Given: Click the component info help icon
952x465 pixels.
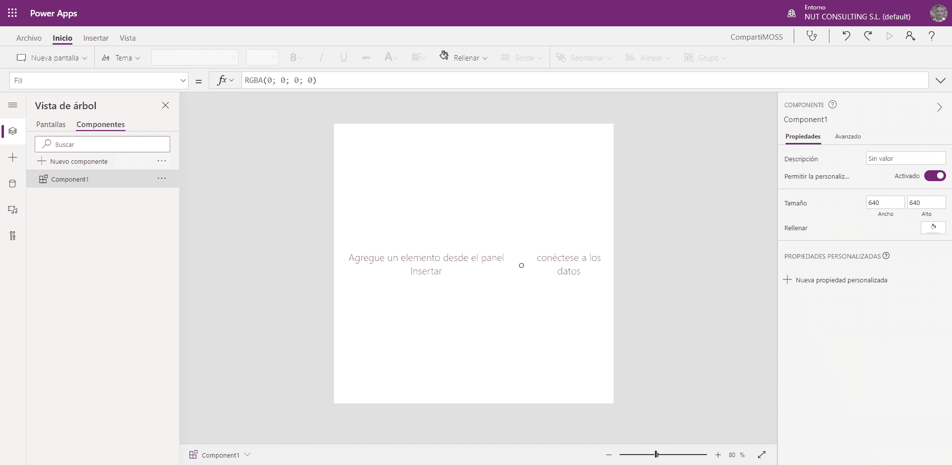Looking at the screenshot, I should coord(832,105).
